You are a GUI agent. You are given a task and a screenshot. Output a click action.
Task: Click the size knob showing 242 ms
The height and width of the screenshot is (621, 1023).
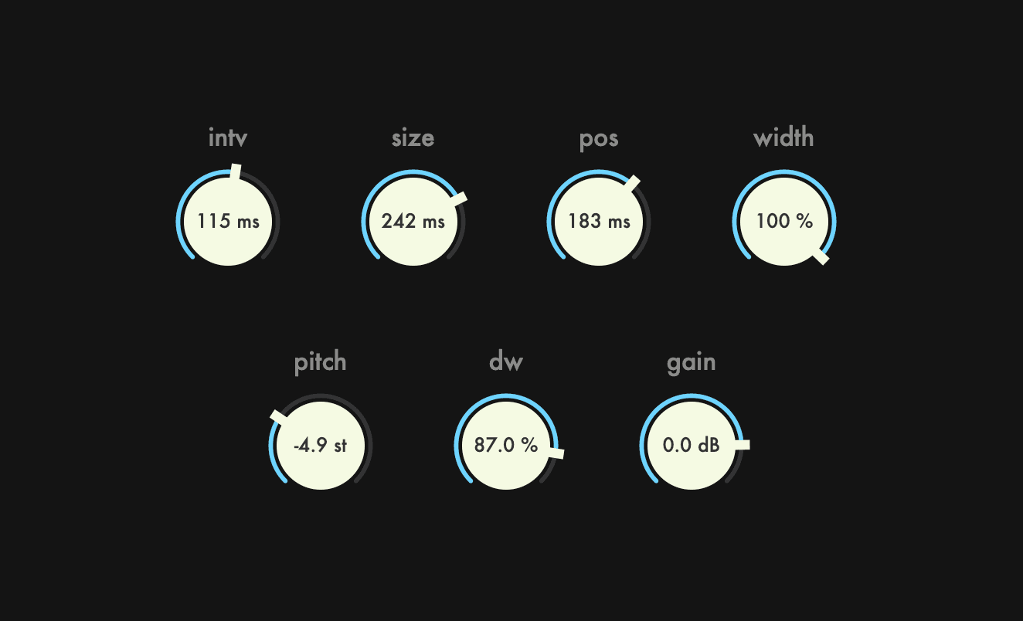pyautogui.click(x=413, y=221)
